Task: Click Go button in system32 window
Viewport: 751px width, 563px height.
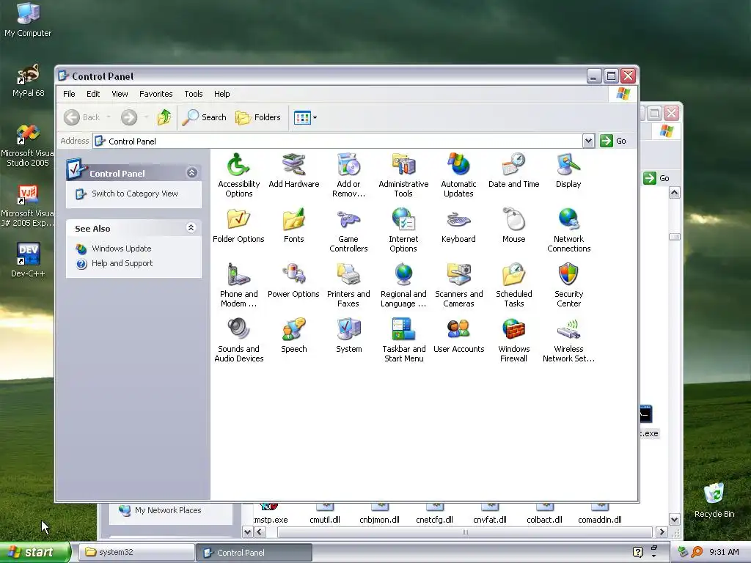Action: tap(656, 178)
